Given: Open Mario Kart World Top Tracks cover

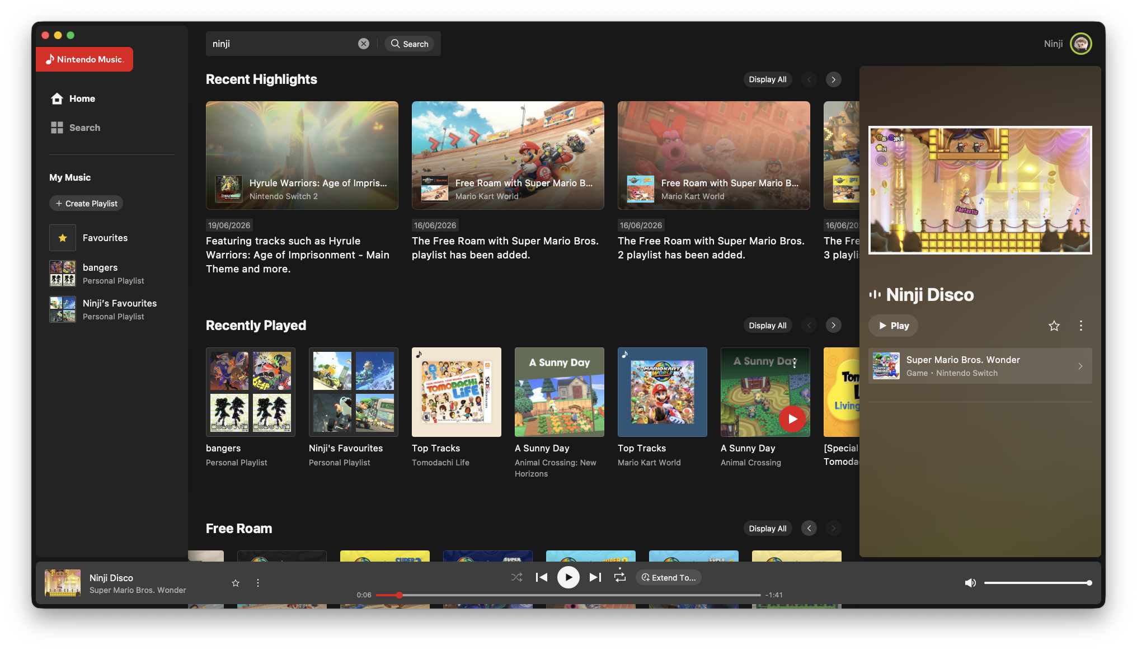Looking at the screenshot, I should [663, 392].
